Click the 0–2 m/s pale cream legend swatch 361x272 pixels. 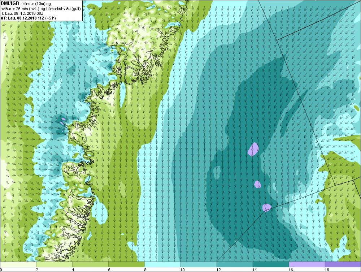[18, 264]
